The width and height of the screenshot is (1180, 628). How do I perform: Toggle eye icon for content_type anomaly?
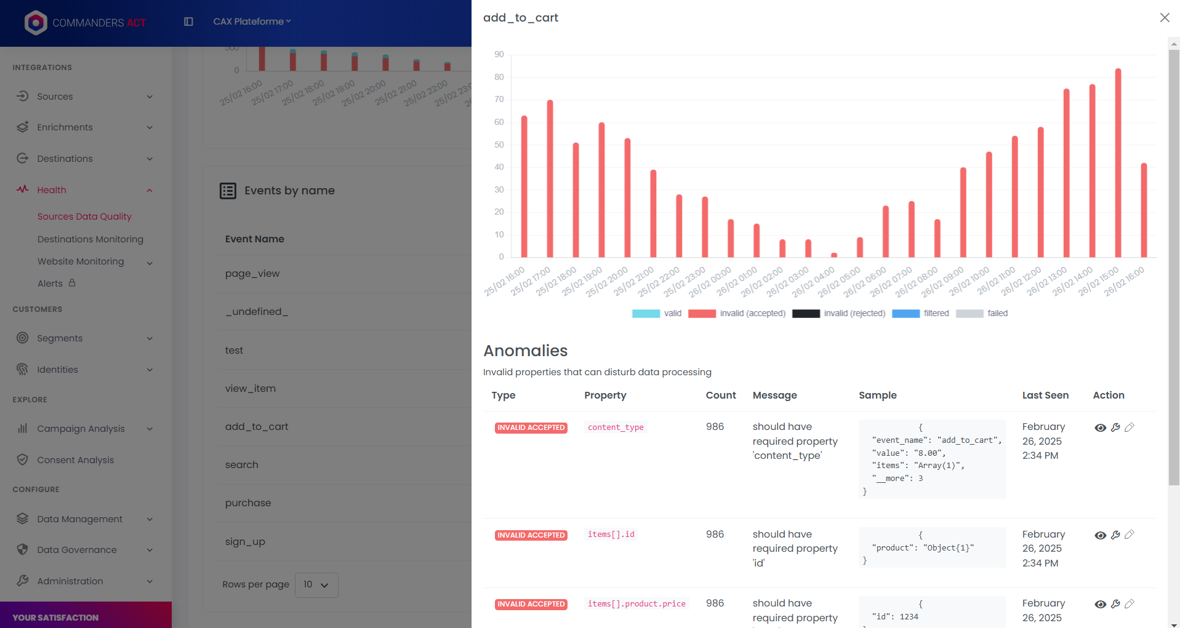[1100, 427]
